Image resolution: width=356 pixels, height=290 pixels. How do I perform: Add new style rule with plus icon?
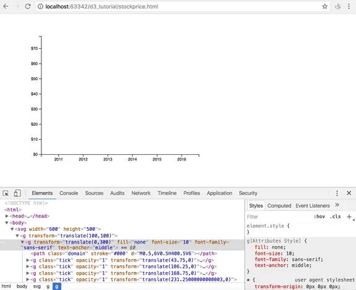349,217
